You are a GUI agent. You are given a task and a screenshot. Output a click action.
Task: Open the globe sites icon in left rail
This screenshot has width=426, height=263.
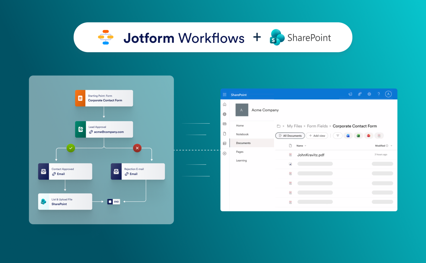224,114
